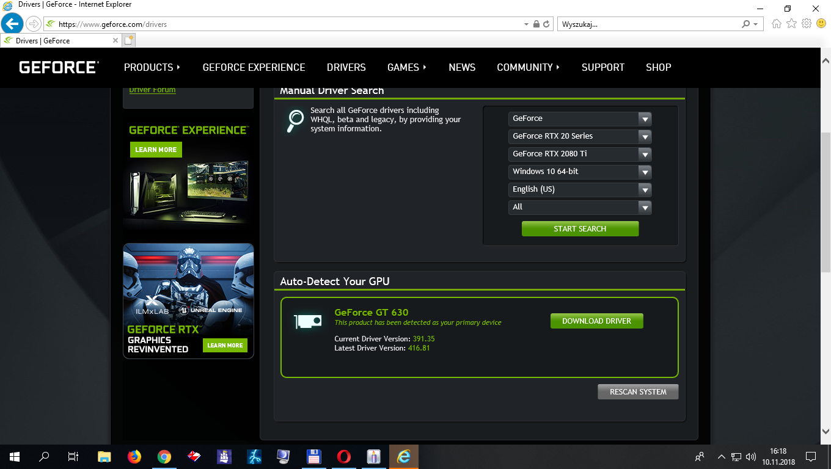831x469 pixels.
Task: Click the taskbar search magnifier
Action: (x=44, y=457)
